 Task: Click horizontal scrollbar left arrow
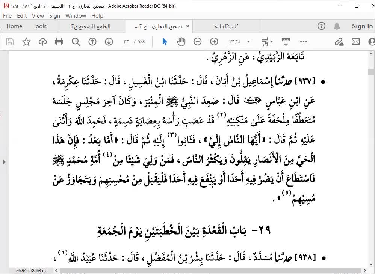click(x=56, y=270)
